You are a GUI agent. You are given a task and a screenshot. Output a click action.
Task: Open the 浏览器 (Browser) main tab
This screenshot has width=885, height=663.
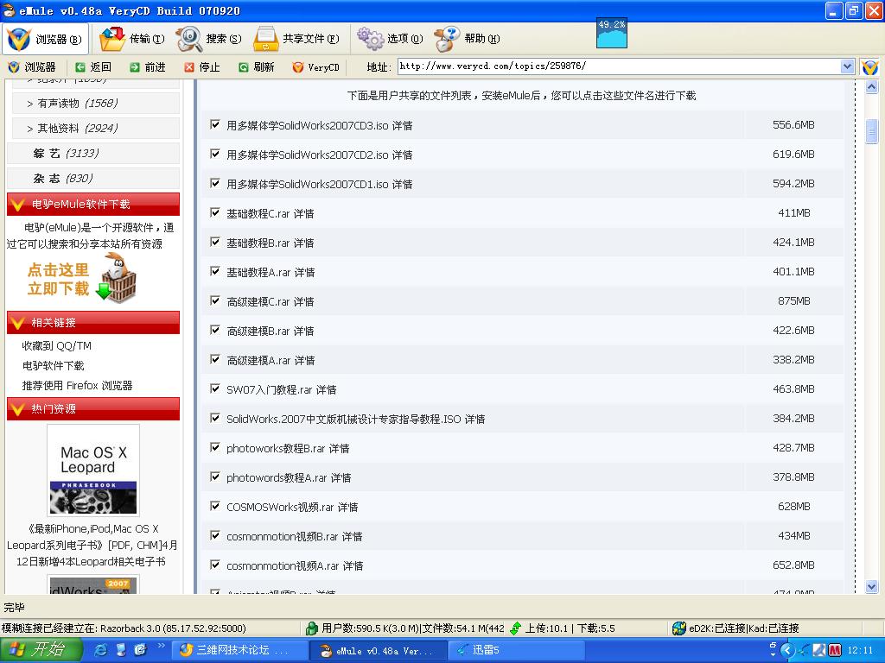point(45,39)
